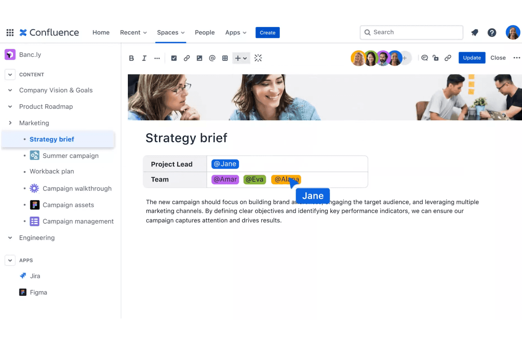This screenshot has height=341, width=522.
Task: Insert an @mention from the toolbar
Action: coord(212,58)
